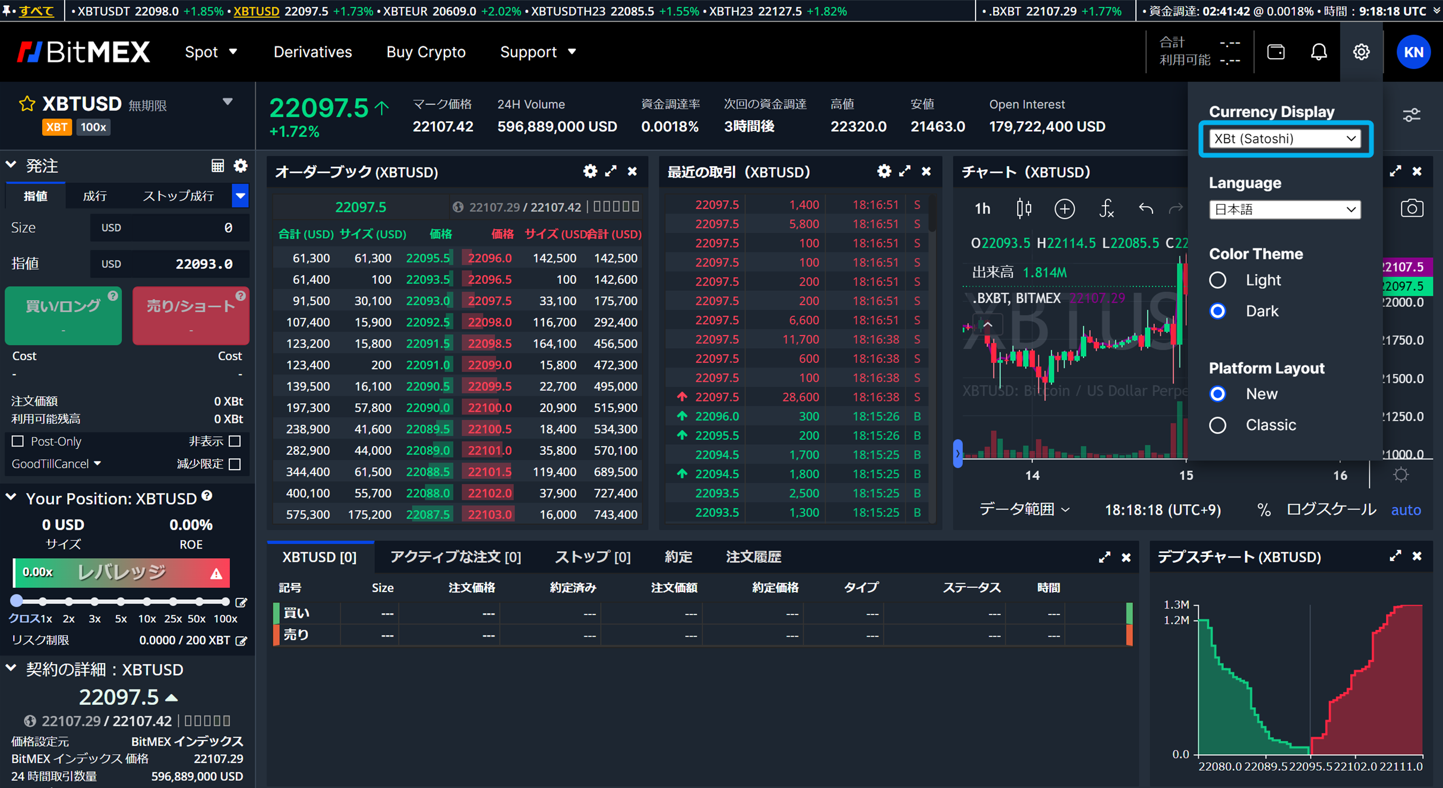The width and height of the screenshot is (1443, 788).
Task: Click the 売り/ショート sell button
Action: [191, 315]
